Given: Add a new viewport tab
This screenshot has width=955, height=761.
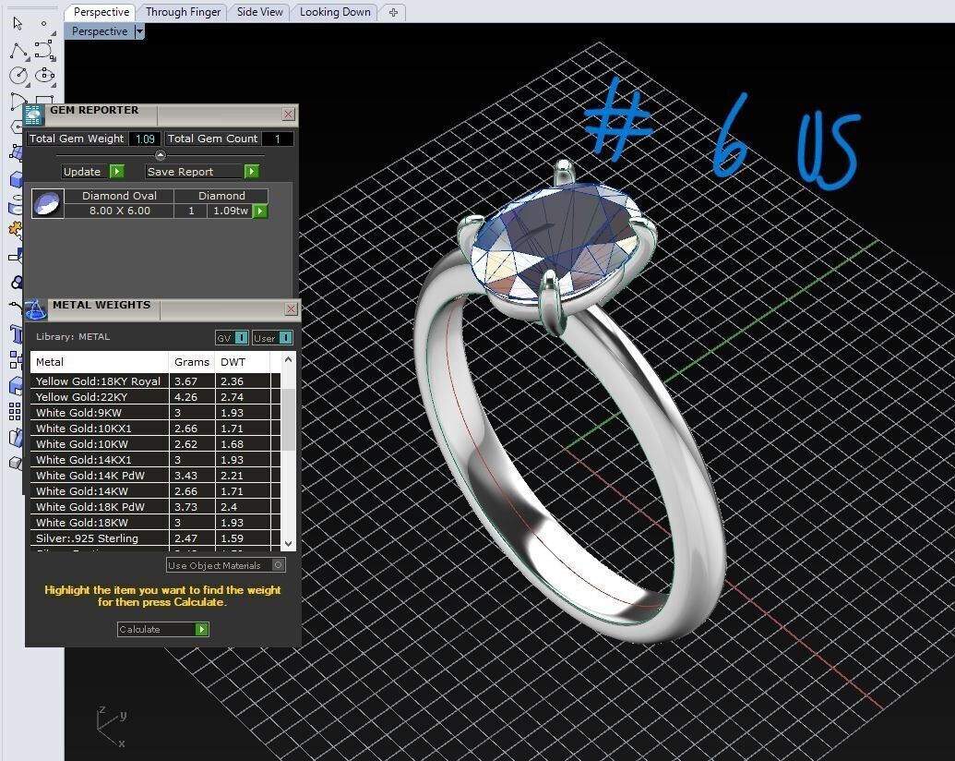Looking at the screenshot, I should pos(393,12).
